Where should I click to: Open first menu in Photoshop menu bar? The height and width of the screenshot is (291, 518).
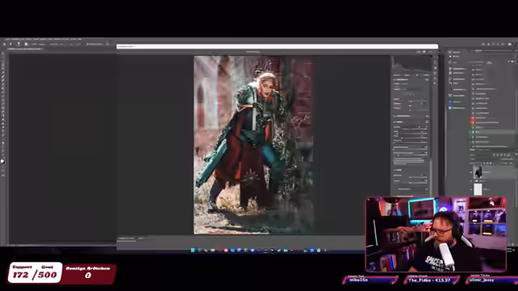point(7,40)
